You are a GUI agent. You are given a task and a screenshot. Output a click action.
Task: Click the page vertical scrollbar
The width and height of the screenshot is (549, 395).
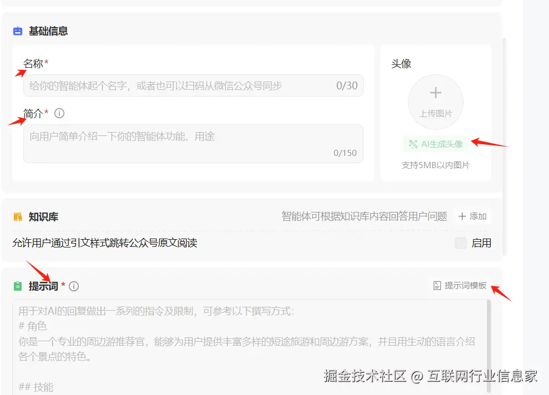504,147
